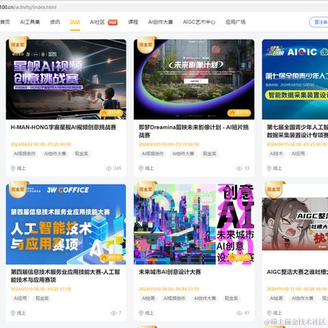
Task: Open the 3W COFFICE 人工智能技术 banner image
Action: click(66, 224)
